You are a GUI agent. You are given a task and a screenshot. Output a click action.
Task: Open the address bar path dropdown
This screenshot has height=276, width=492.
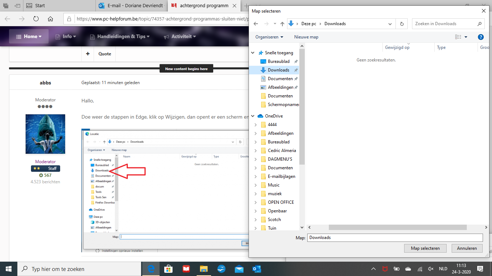click(390, 24)
